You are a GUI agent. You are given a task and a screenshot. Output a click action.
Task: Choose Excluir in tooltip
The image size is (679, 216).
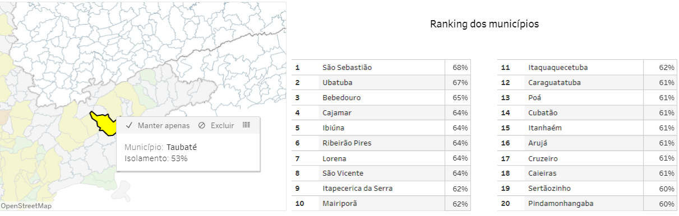(x=216, y=125)
